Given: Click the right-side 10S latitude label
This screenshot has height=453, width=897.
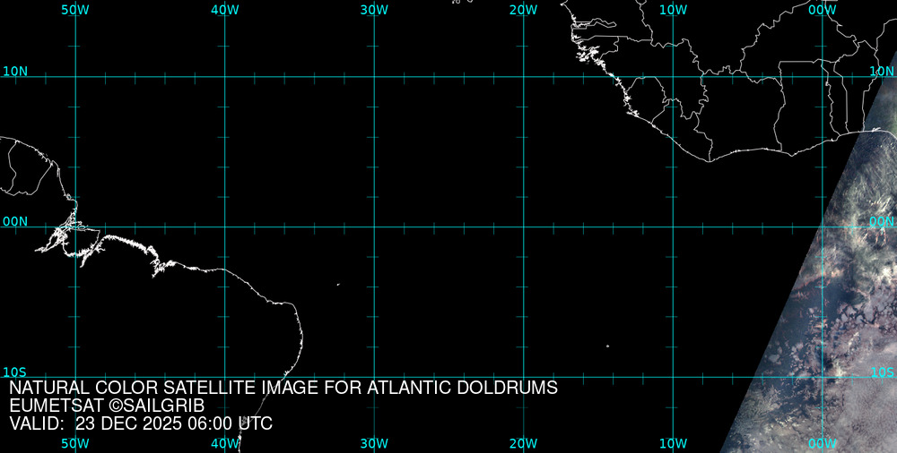Looking at the screenshot, I should pos(882,372).
